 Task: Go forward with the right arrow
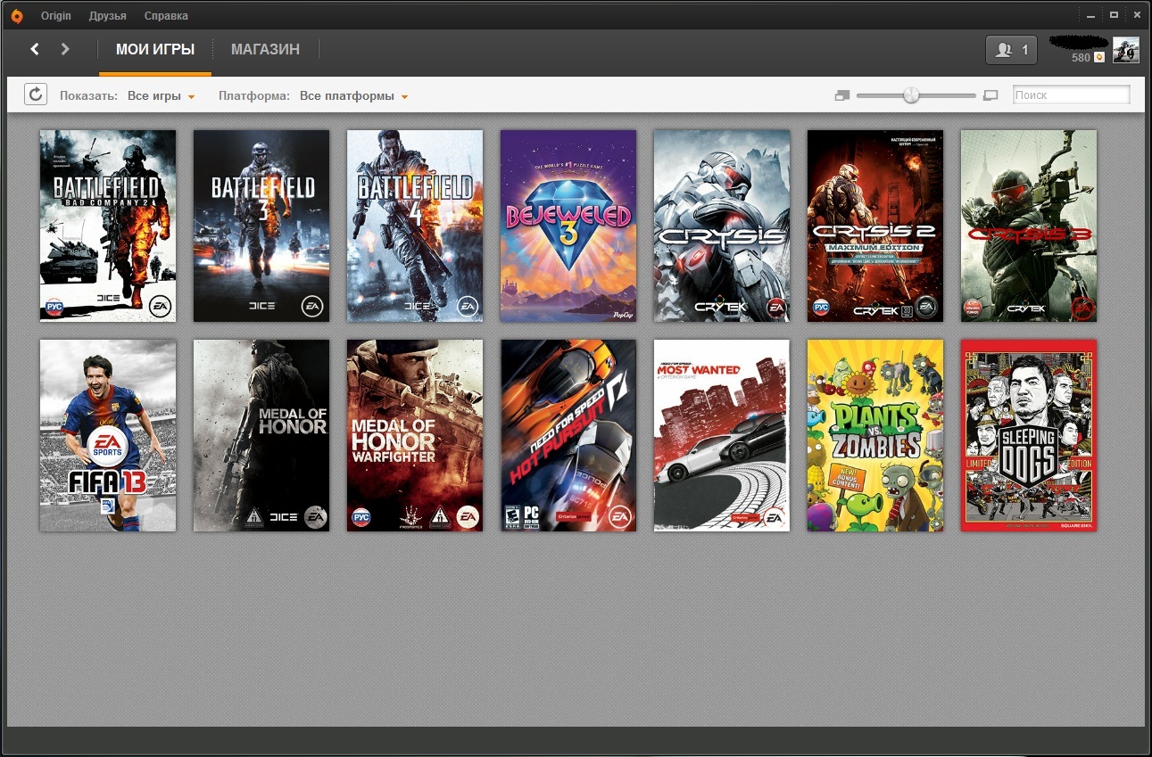(65, 49)
